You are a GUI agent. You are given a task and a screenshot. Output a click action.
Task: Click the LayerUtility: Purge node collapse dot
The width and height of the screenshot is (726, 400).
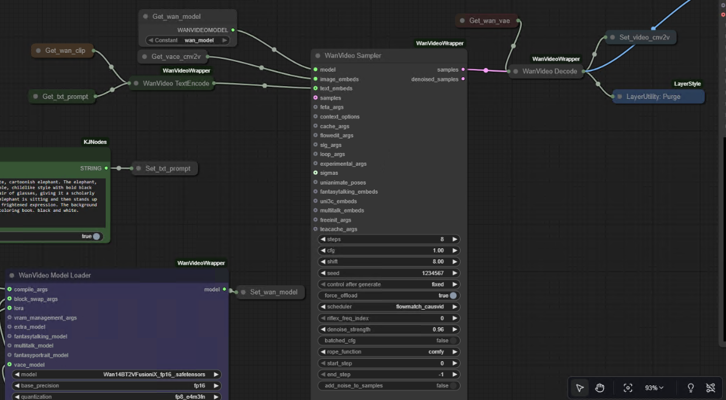click(x=620, y=97)
